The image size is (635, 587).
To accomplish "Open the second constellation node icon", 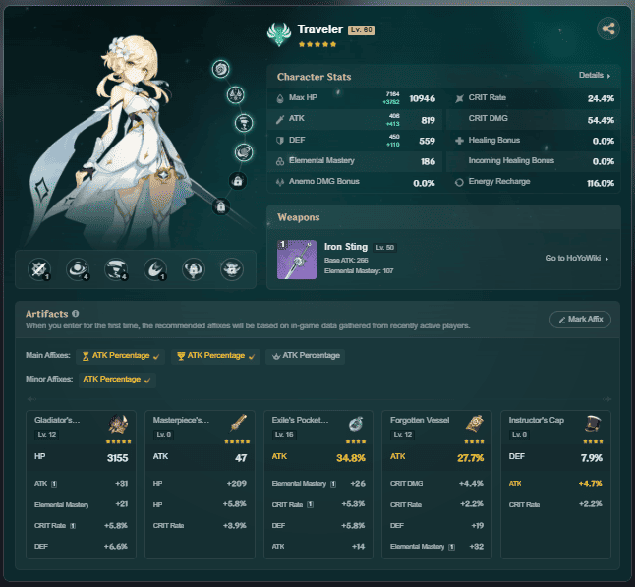I will coord(235,95).
